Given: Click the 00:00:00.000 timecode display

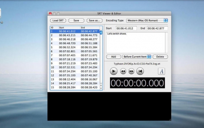Looking at the screenshot, I should tap(137, 83).
